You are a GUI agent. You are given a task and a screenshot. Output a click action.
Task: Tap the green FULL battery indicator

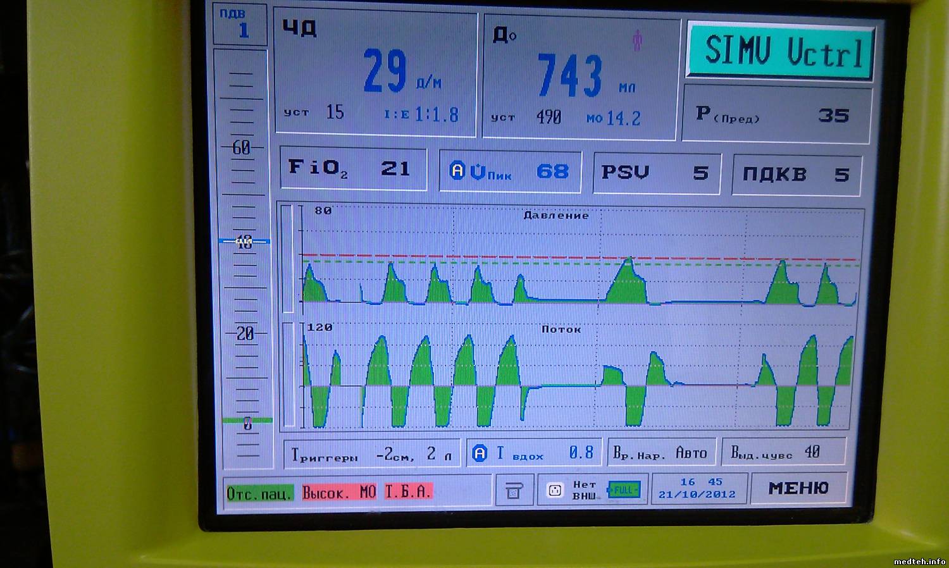pyautogui.click(x=624, y=490)
